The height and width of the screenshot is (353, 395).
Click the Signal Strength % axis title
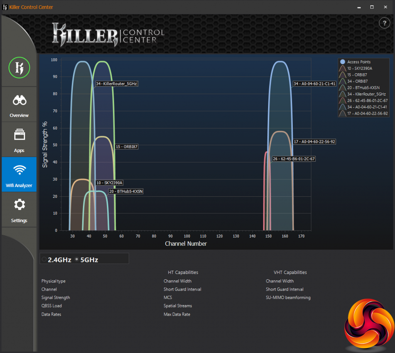[x=45, y=144]
